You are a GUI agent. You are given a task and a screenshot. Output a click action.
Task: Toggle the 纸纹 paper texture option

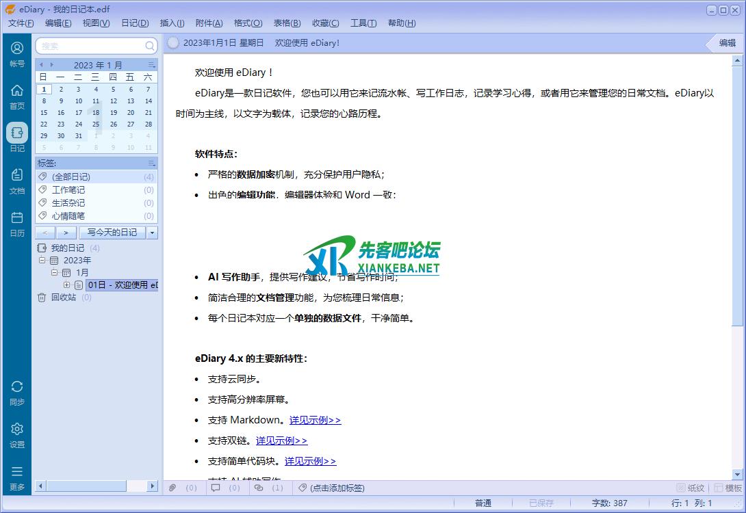690,488
